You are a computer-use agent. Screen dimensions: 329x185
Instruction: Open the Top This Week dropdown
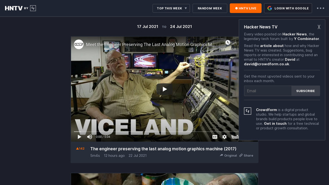point(171,8)
